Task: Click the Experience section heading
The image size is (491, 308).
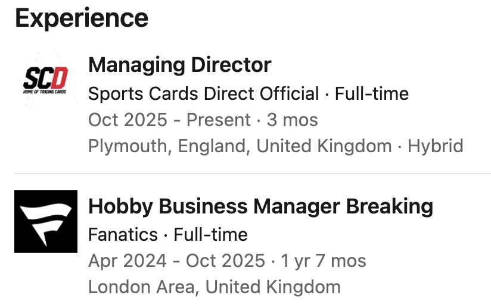Action: [x=81, y=18]
